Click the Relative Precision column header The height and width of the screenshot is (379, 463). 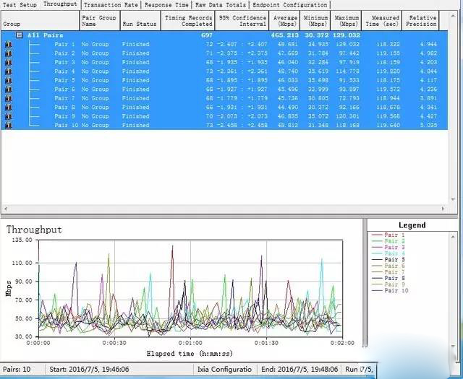(x=422, y=20)
